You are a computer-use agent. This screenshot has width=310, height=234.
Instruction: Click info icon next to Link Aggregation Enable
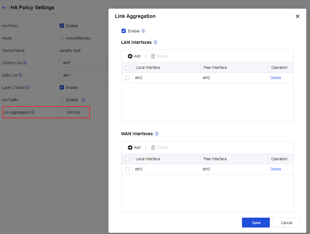143,31
